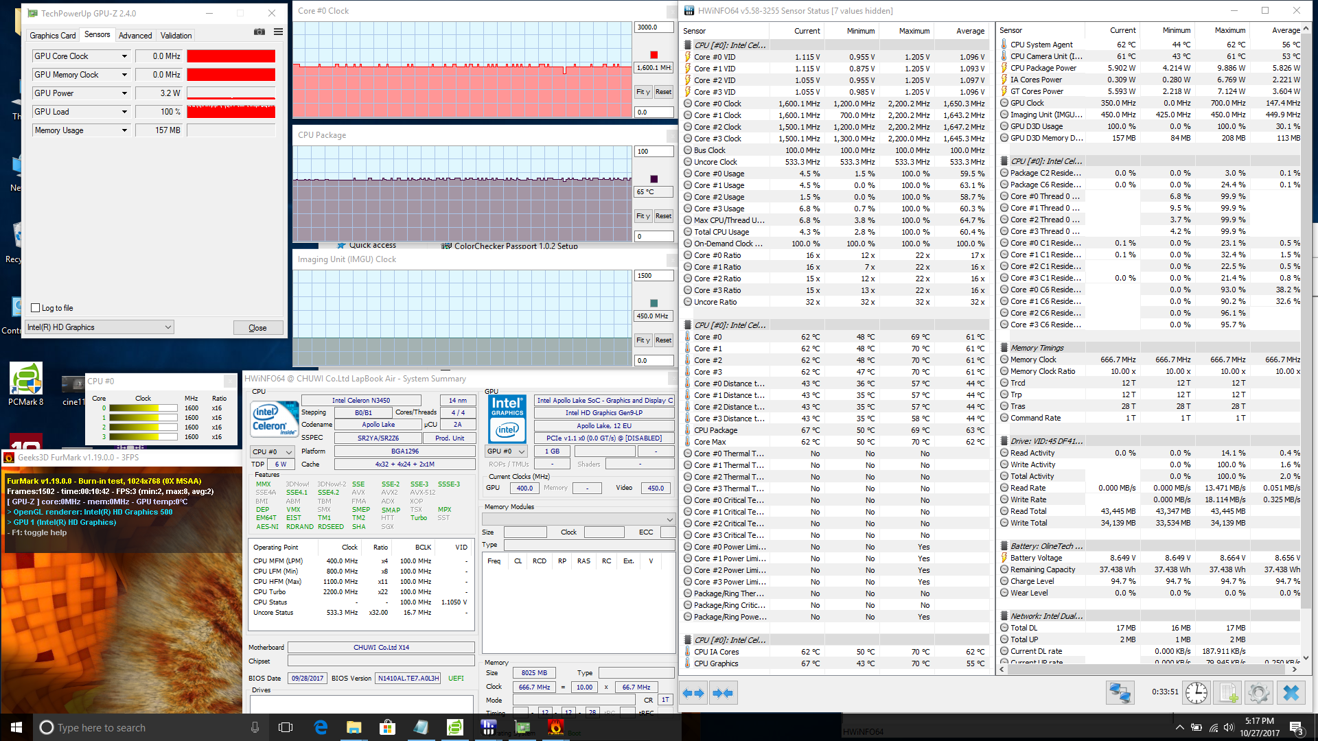
Task: Select the Memory Clock Ratio sensor row
Action: 1150,371
